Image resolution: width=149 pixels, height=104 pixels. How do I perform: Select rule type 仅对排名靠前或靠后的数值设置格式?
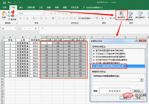(x=118, y=57)
